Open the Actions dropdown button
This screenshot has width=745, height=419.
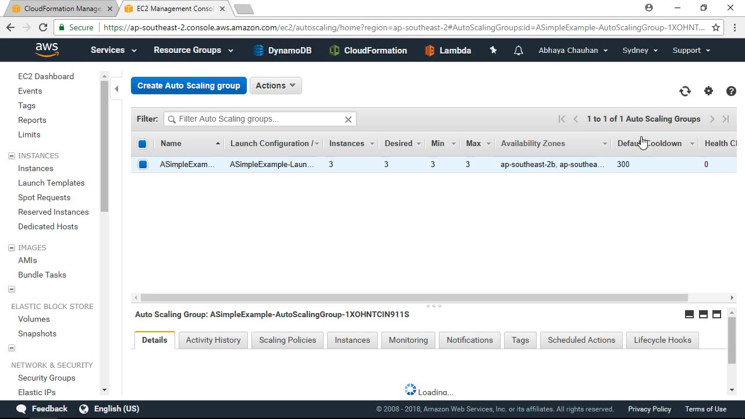(276, 86)
